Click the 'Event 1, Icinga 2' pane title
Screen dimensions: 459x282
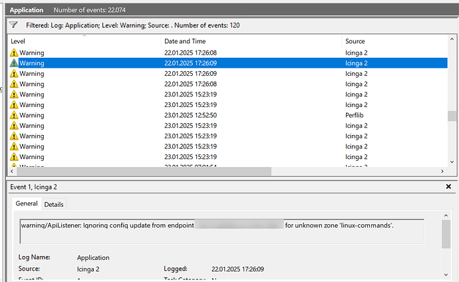click(33, 187)
